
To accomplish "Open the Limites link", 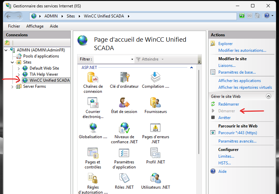I will tap(226, 156).
